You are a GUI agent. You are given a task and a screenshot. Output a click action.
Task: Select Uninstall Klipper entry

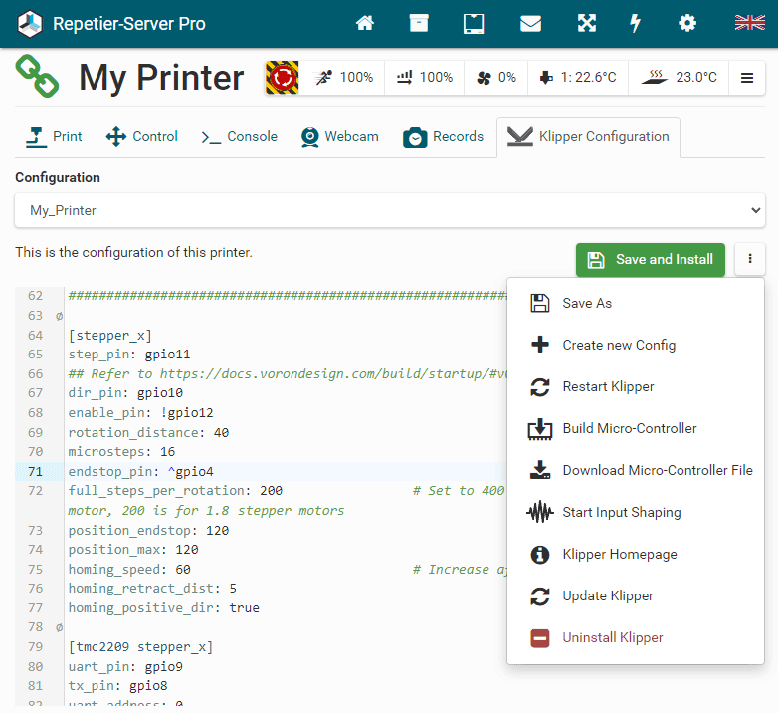coord(635,637)
